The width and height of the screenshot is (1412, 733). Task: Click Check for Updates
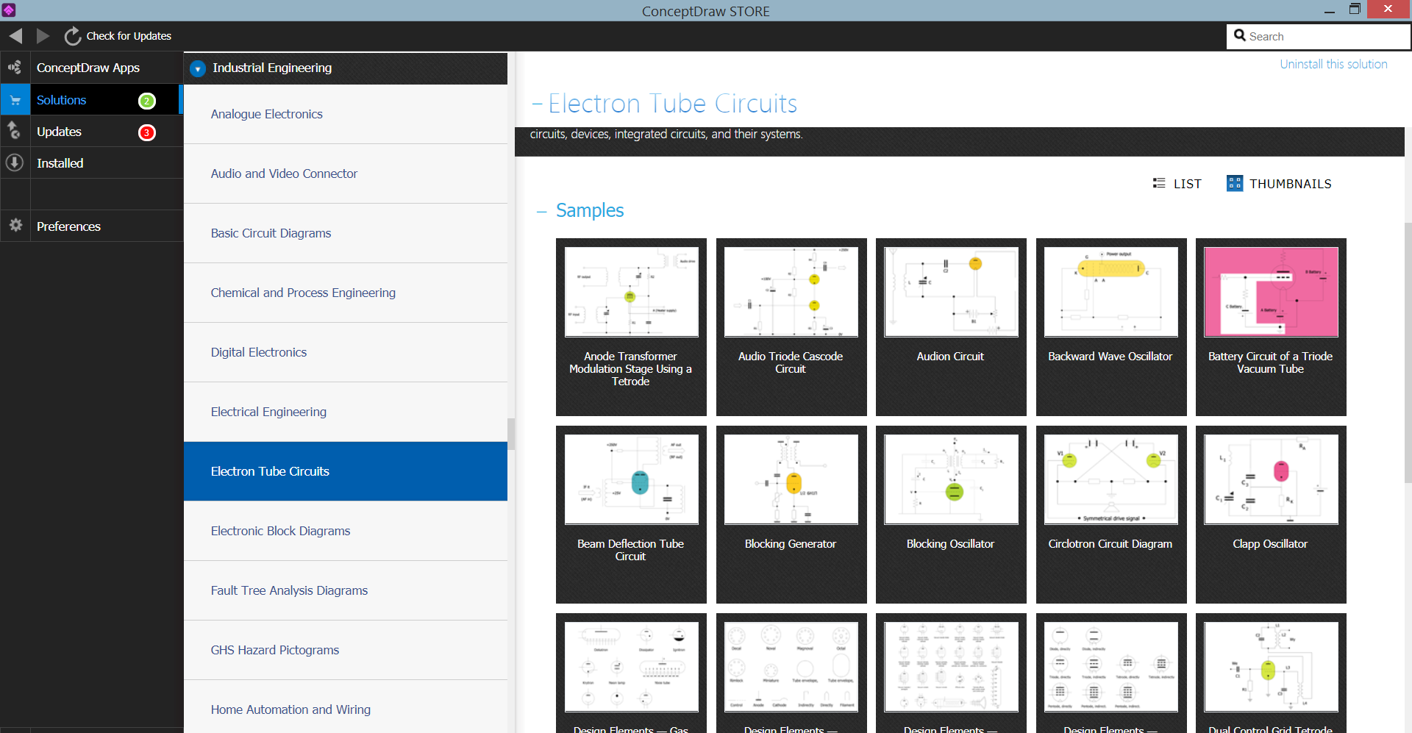129,36
